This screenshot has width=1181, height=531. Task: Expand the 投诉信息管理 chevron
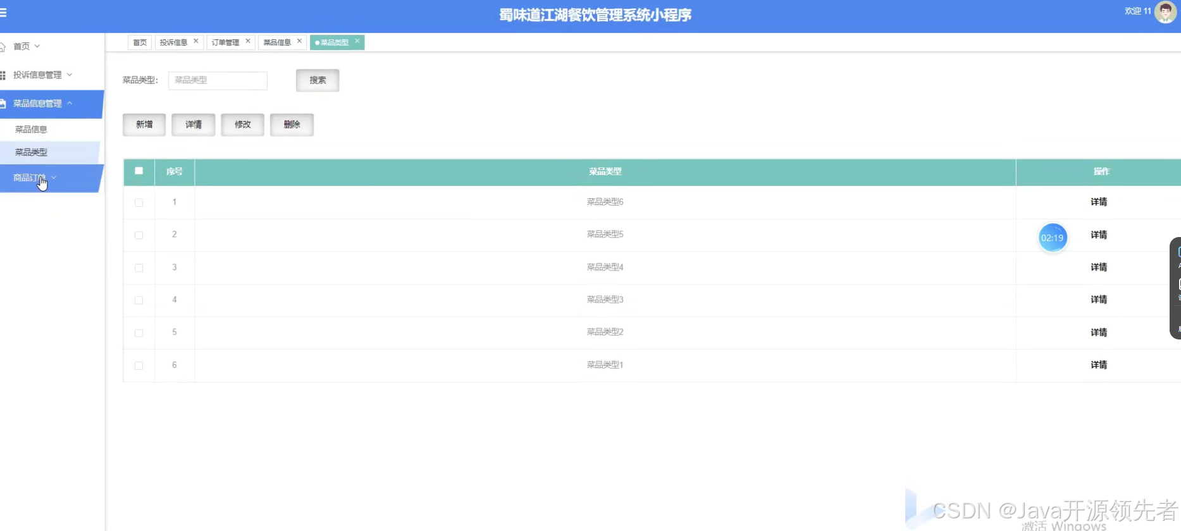(x=70, y=75)
